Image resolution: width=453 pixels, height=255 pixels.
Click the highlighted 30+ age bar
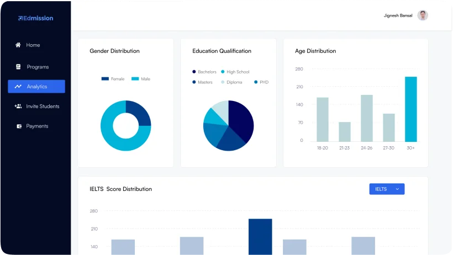click(x=411, y=109)
